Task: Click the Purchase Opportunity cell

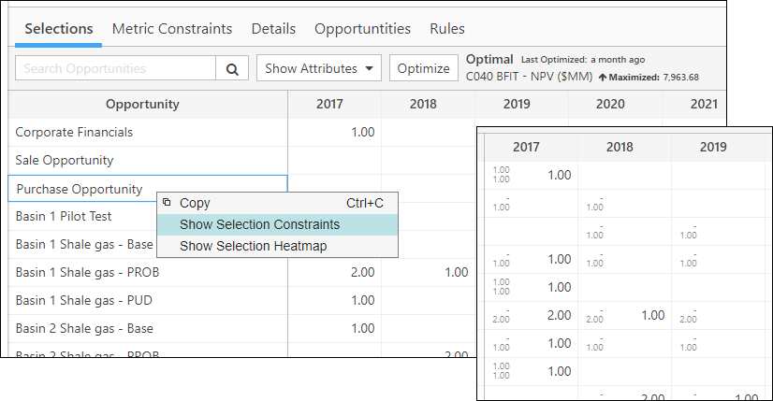Action: click(x=80, y=189)
